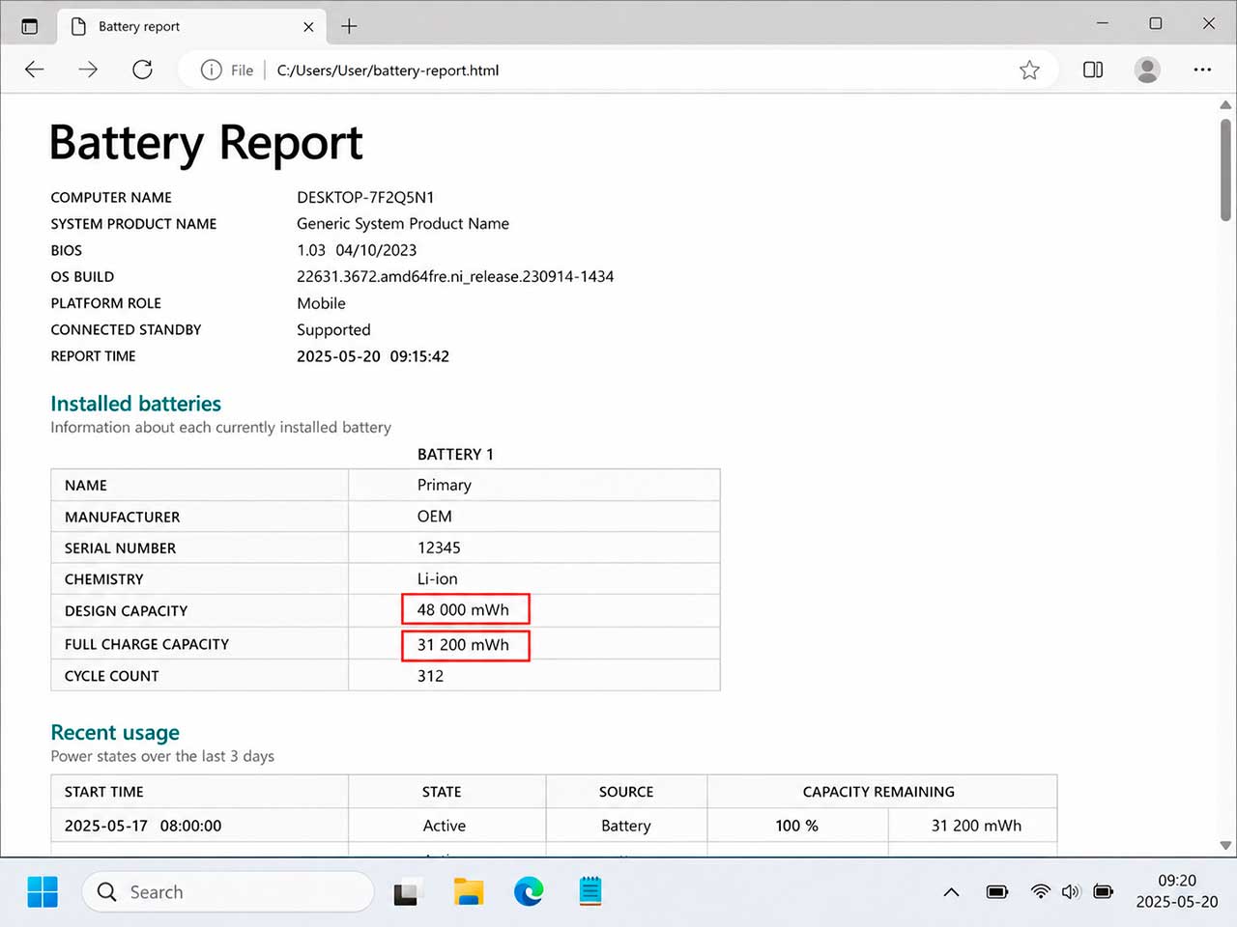Open File Explorer from the taskbar
1237x927 pixels.
(469, 891)
